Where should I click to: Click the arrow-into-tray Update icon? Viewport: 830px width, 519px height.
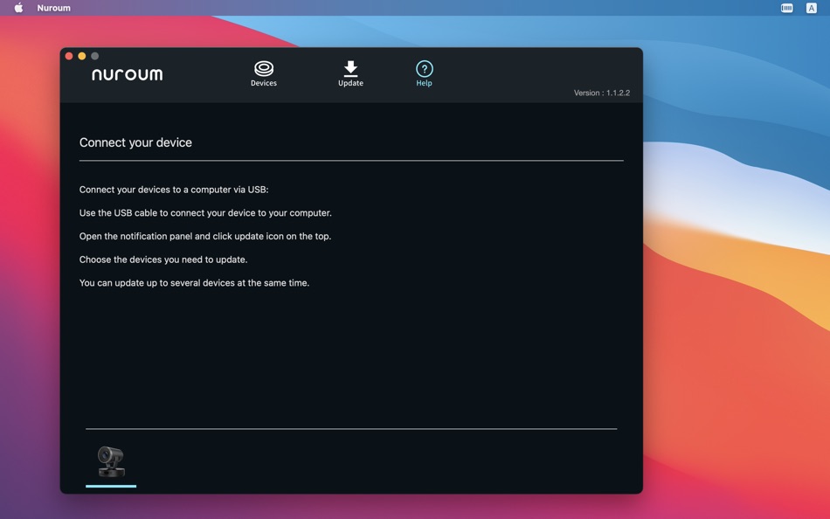point(350,67)
